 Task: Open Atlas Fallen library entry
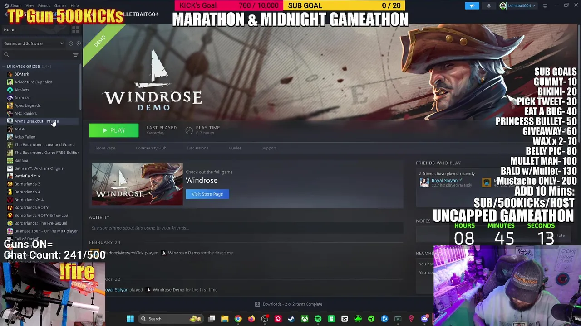[25, 137]
